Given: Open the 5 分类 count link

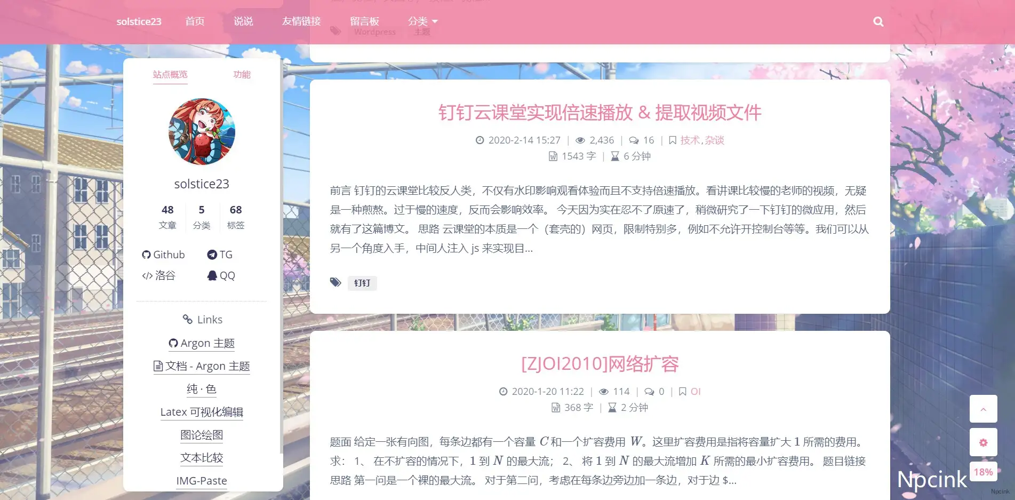Looking at the screenshot, I should 202,217.
